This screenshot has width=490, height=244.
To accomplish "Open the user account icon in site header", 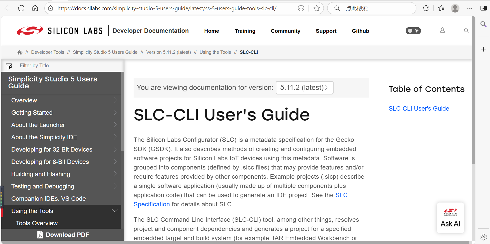I will coord(443,30).
